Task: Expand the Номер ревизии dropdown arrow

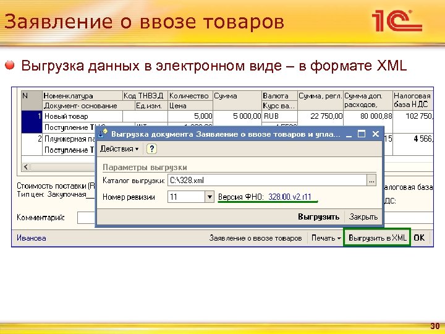Action: (x=210, y=197)
